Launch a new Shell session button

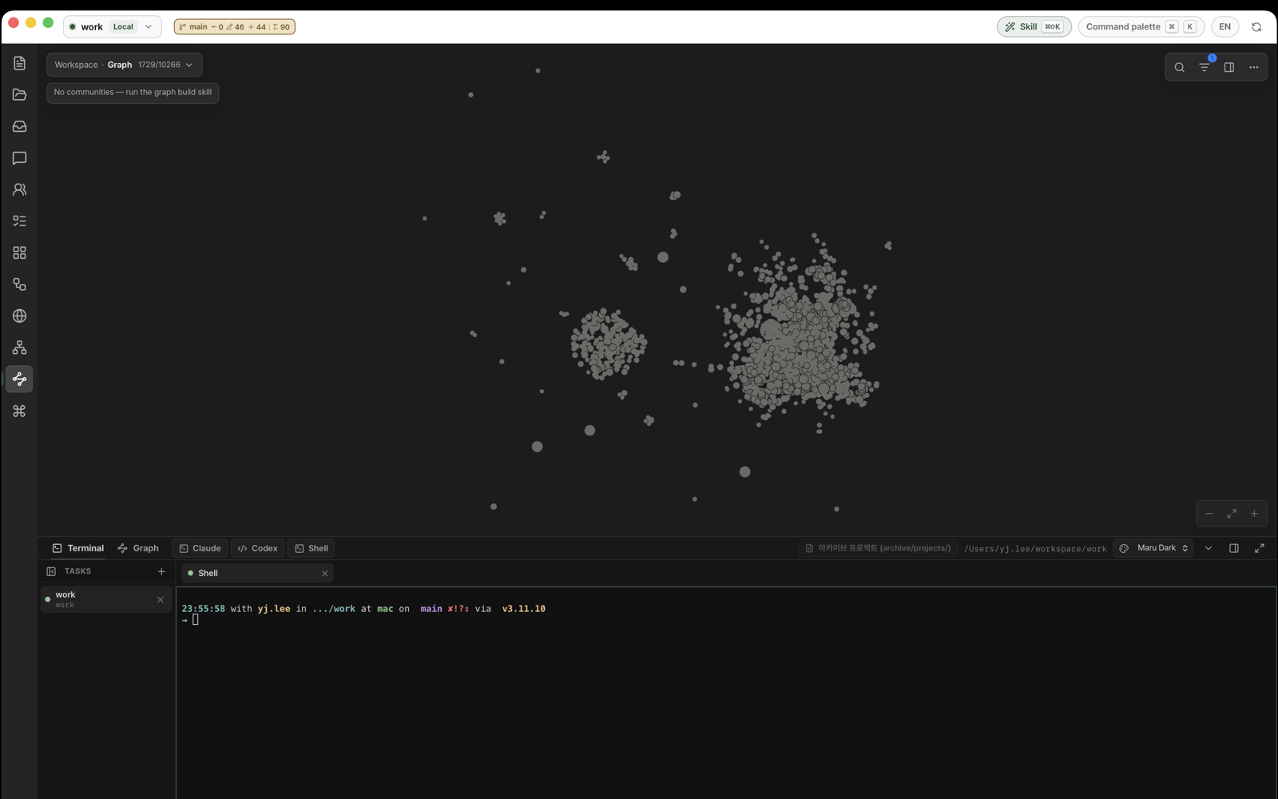click(x=311, y=548)
